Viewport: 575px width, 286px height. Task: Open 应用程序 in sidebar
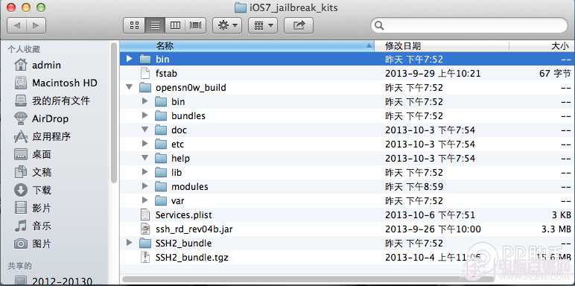coord(42,136)
